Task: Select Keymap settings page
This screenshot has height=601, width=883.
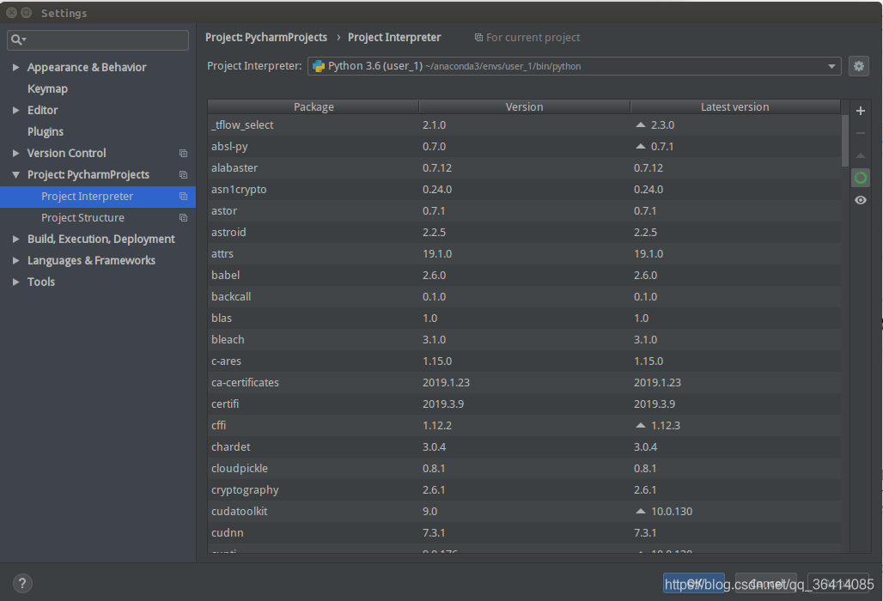Action: (x=47, y=89)
